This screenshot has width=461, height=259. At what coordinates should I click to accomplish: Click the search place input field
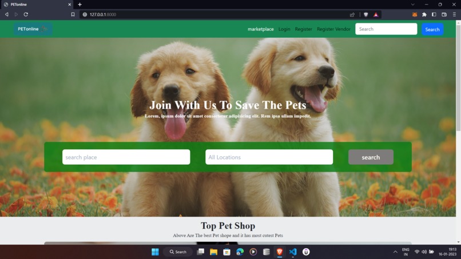(126, 157)
